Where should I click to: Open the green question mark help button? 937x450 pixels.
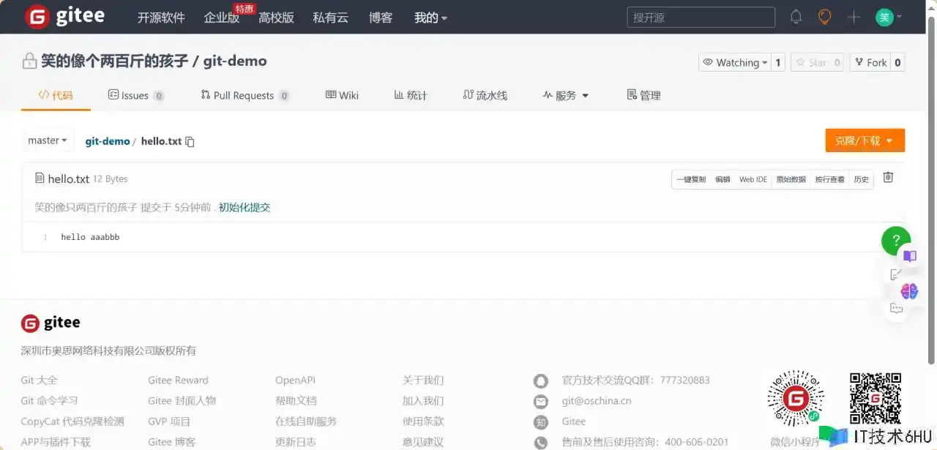click(x=896, y=241)
